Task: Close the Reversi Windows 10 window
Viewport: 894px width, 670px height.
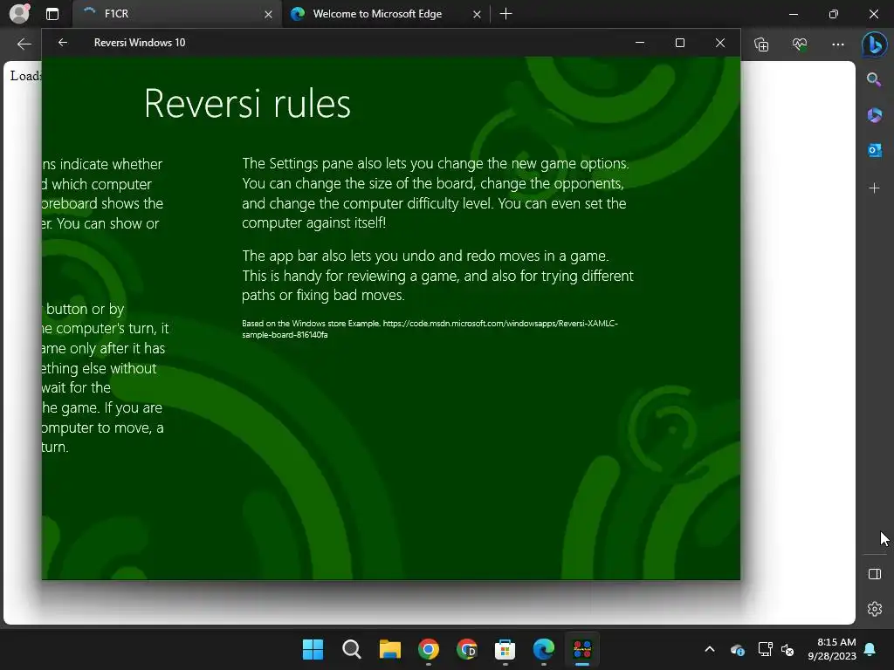Action: click(720, 43)
